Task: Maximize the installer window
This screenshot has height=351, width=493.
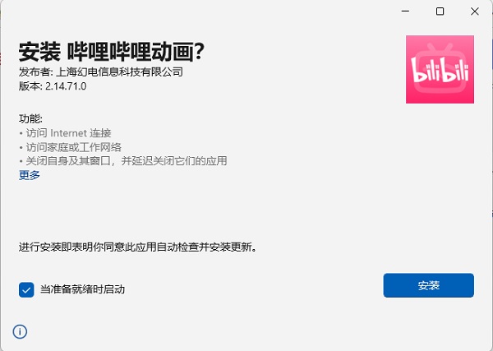Action: (x=440, y=12)
